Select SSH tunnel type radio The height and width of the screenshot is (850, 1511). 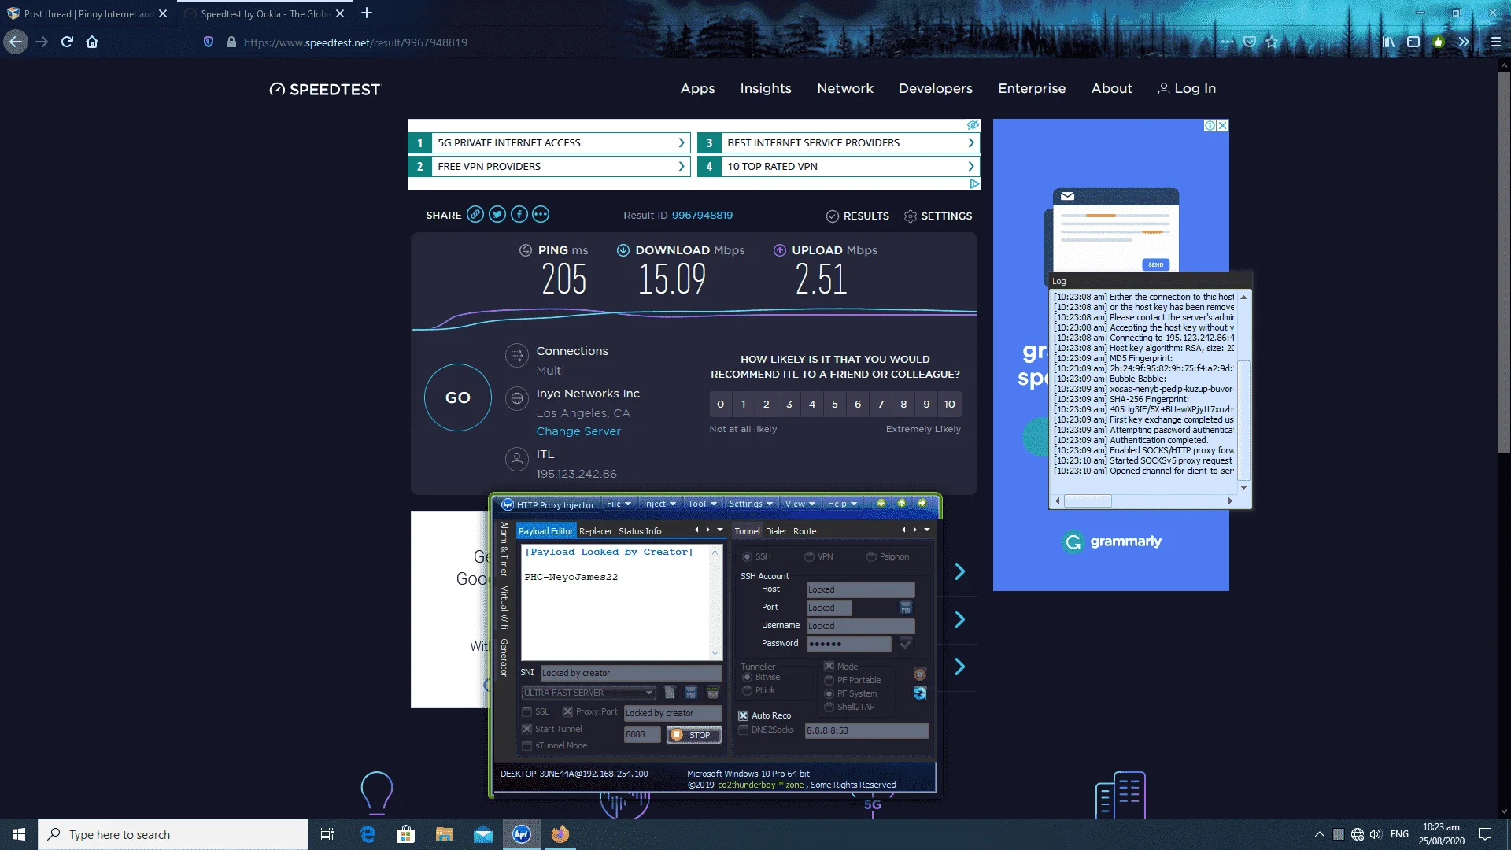click(747, 556)
